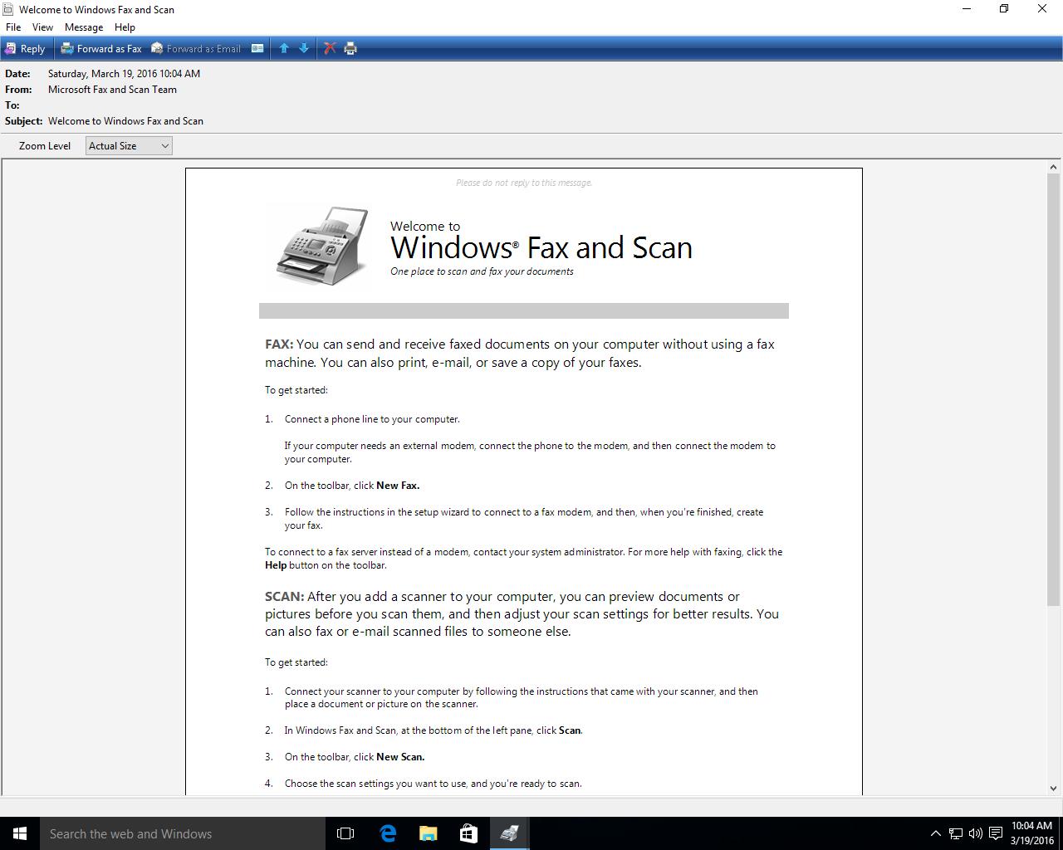The width and height of the screenshot is (1063, 850).
Task: Open the File menu
Action: click(x=13, y=27)
